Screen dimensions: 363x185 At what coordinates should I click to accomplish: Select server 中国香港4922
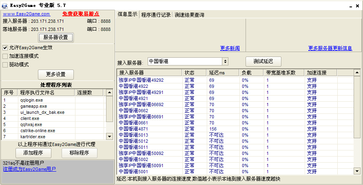[235, 86]
